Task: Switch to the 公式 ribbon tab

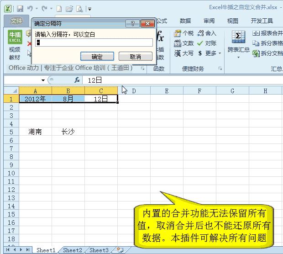Action: click(x=162, y=21)
